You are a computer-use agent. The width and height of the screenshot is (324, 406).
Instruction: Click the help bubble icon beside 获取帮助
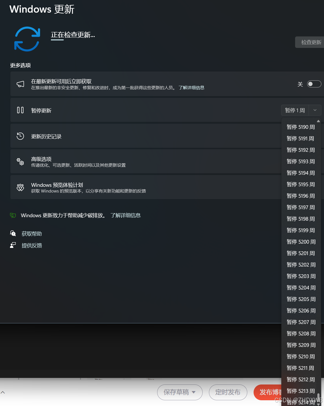point(13,233)
